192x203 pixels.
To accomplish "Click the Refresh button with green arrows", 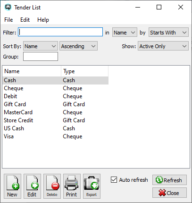I will [x=169, y=180].
